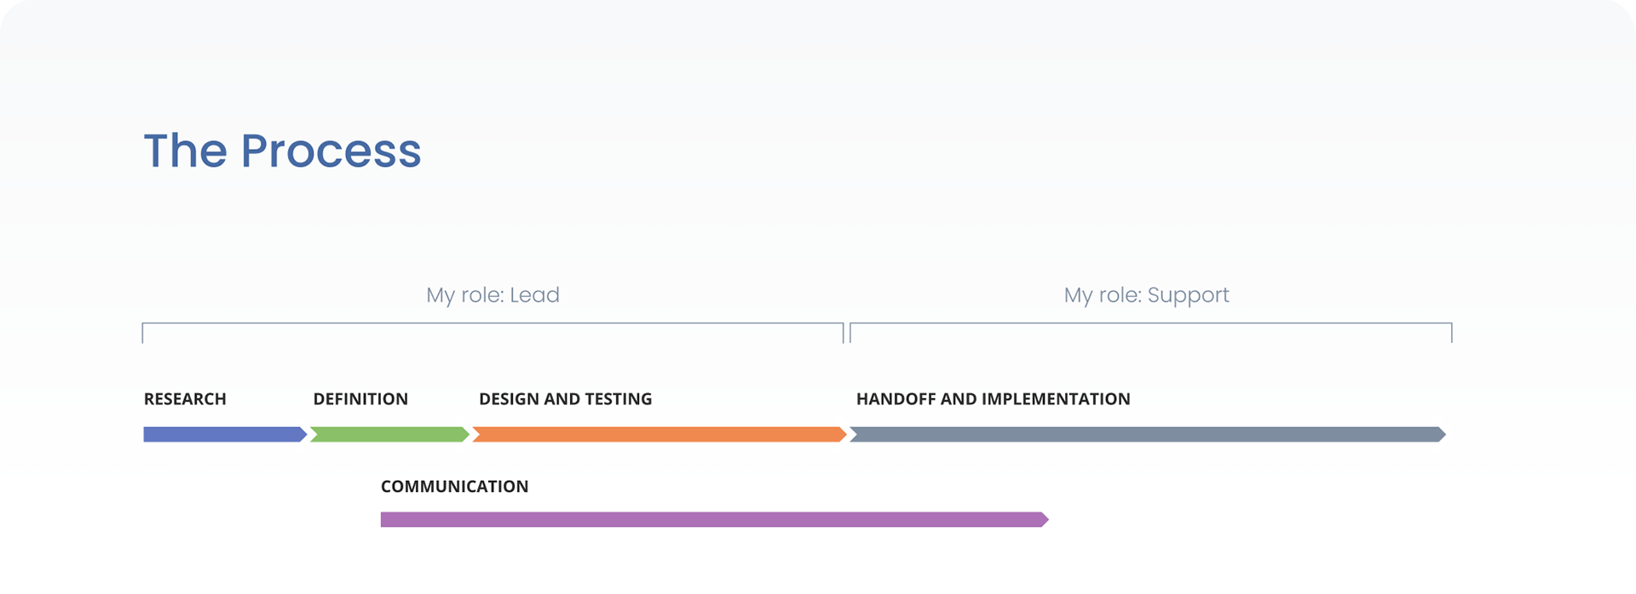Click the DEFINITION phase label
1636x594 pixels.
[360, 399]
